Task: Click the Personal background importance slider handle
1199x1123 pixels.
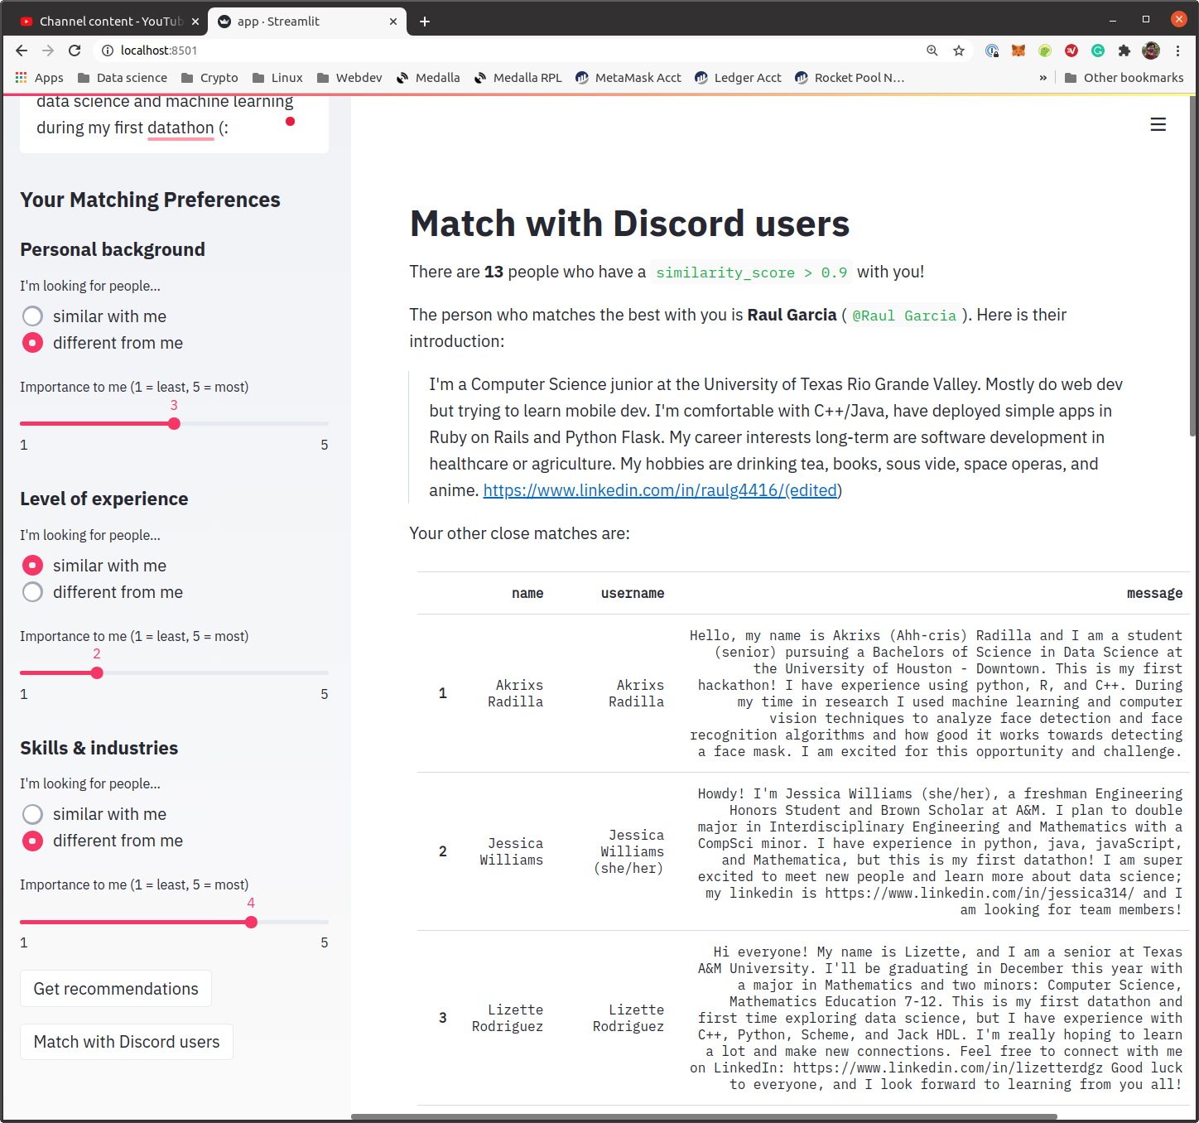Action: coord(174,424)
